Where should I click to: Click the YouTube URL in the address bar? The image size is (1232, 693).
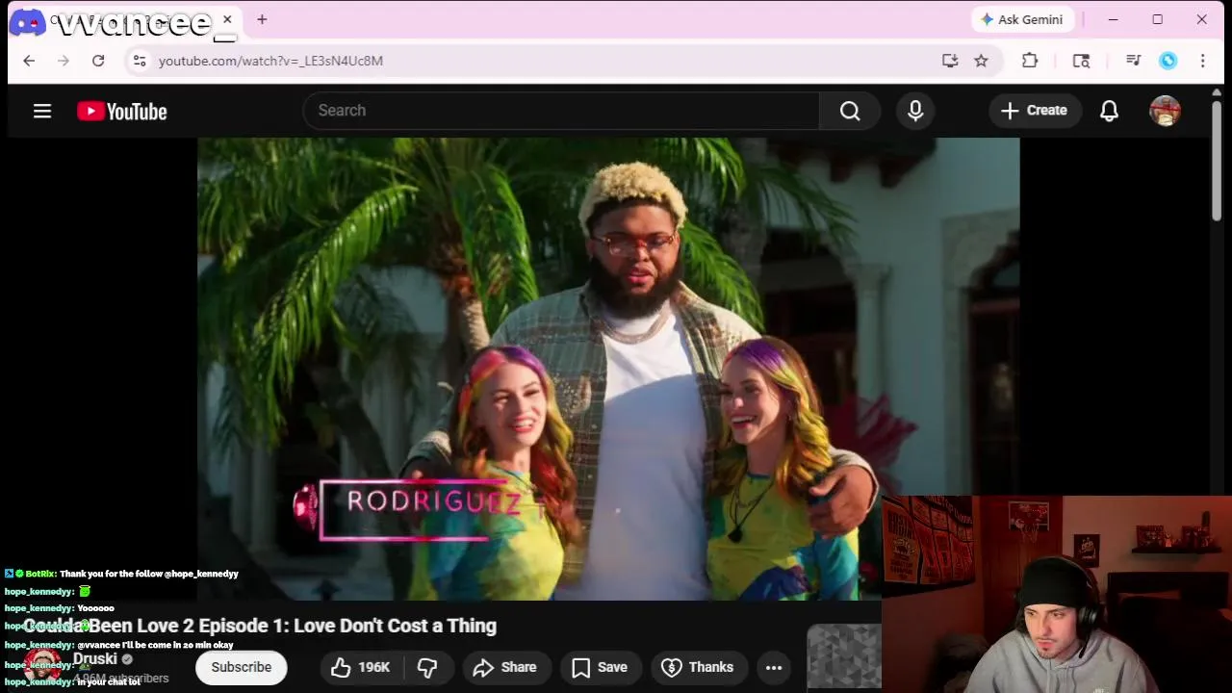point(270,61)
